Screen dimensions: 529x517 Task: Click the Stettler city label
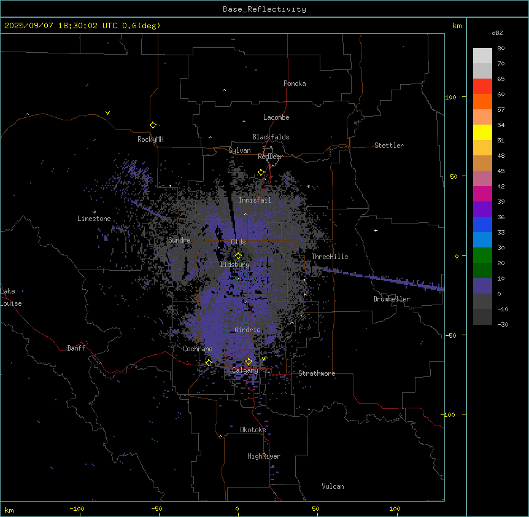point(389,146)
